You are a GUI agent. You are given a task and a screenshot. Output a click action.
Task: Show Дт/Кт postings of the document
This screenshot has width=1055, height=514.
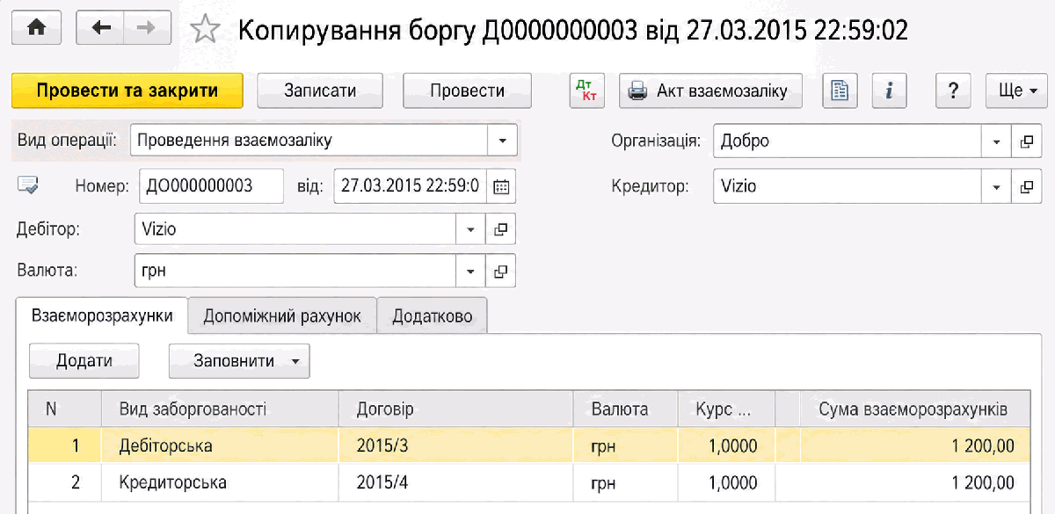tap(586, 90)
